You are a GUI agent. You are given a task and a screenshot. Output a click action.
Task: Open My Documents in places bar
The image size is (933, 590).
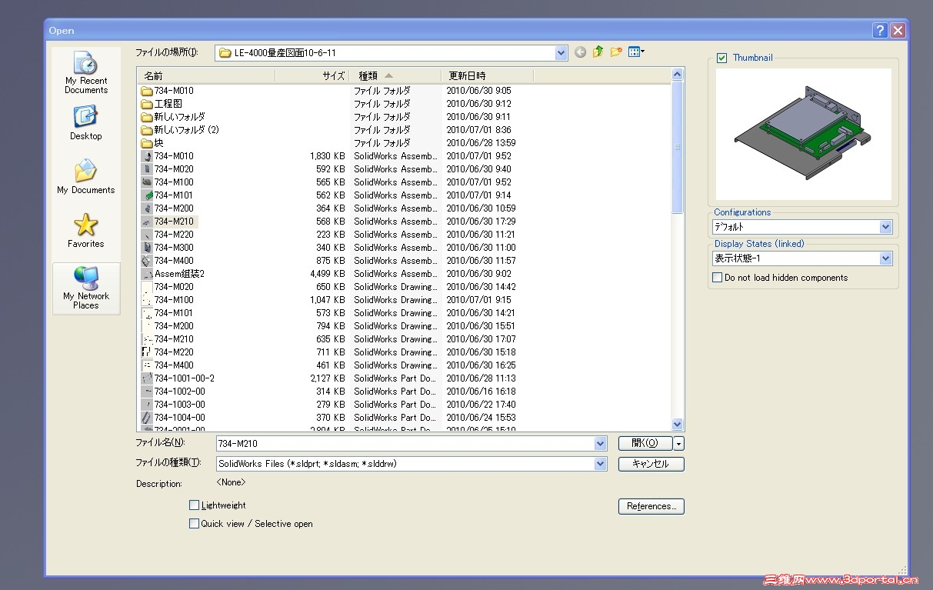click(85, 176)
